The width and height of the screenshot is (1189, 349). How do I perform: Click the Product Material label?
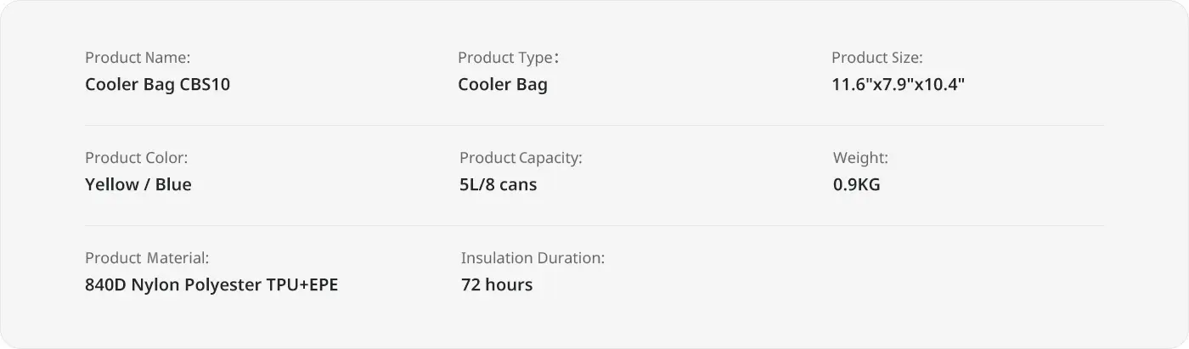pos(147,258)
